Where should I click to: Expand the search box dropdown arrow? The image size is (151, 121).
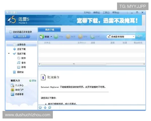tap(133, 37)
